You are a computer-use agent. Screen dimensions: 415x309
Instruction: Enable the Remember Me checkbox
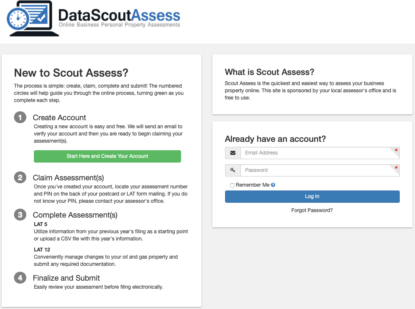click(232, 185)
